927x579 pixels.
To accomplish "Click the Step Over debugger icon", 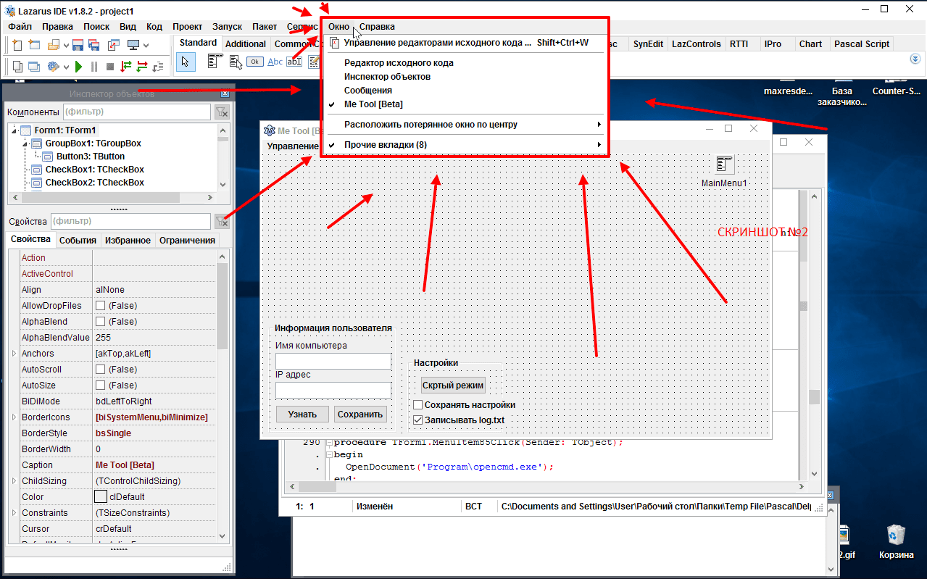I will click(x=142, y=67).
